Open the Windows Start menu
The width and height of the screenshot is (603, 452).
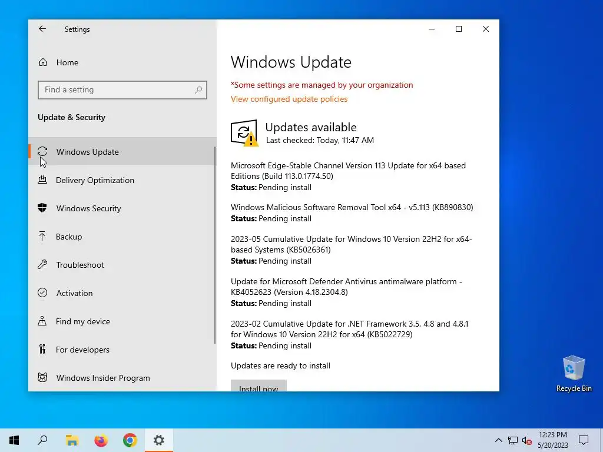(14, 440)
